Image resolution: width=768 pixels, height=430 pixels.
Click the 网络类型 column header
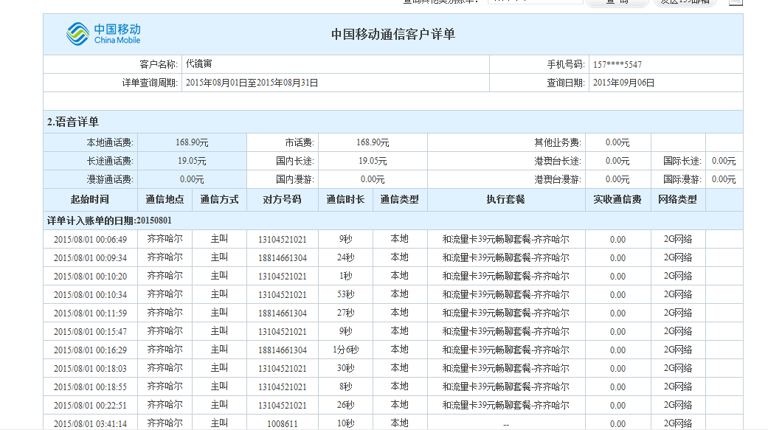coord(678,199)
